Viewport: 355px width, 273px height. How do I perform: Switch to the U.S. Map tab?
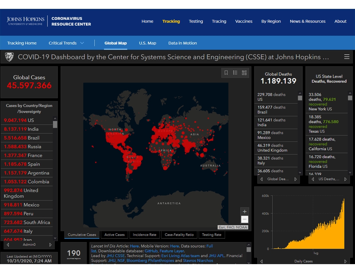[147, 43]
